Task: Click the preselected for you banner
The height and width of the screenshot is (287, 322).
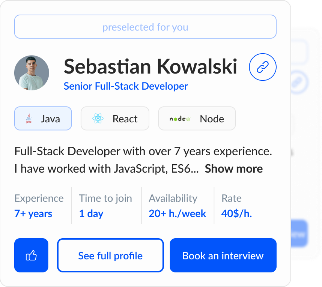Action: [x=145, y=27]
